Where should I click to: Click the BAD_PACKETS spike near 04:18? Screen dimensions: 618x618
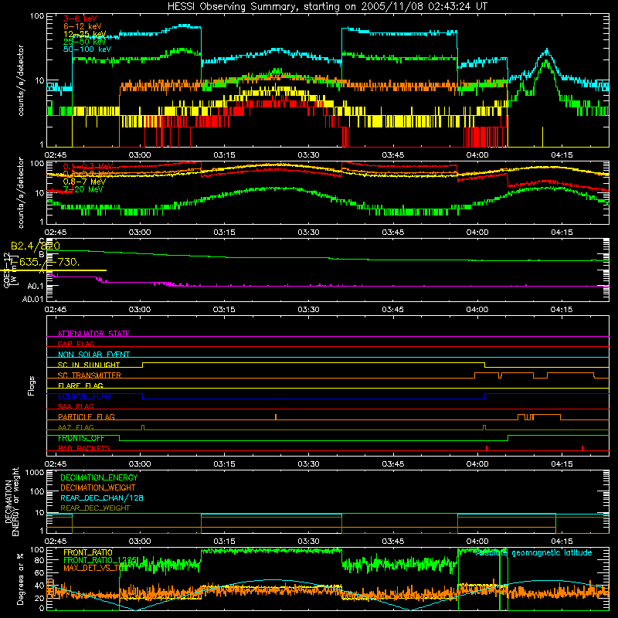tap(582, 448)
